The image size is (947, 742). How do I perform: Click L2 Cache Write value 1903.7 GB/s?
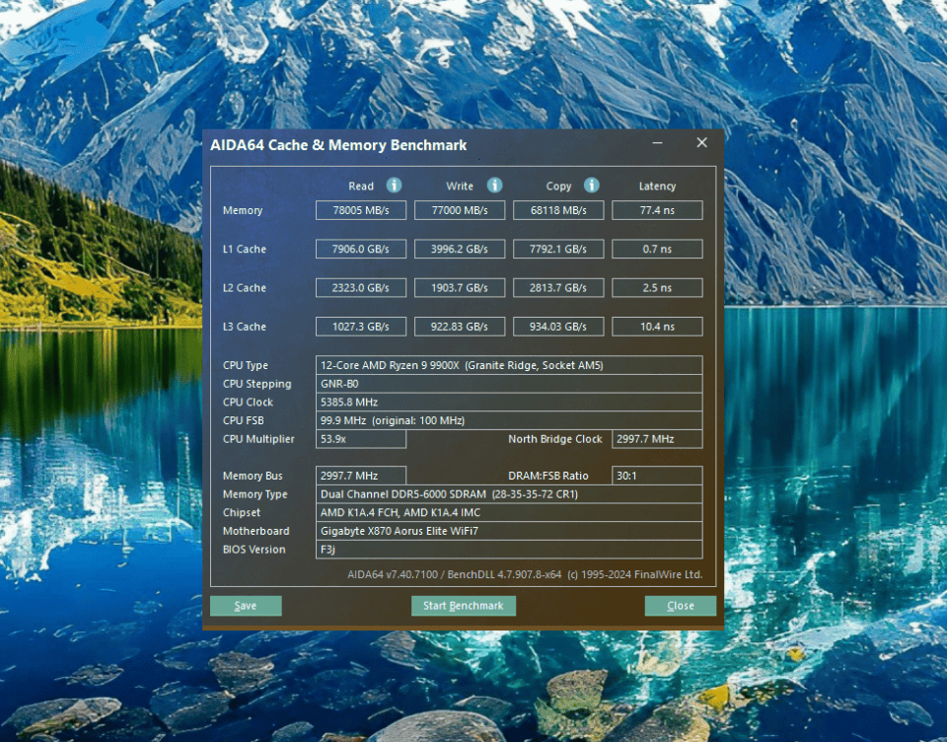click(460, 287)
